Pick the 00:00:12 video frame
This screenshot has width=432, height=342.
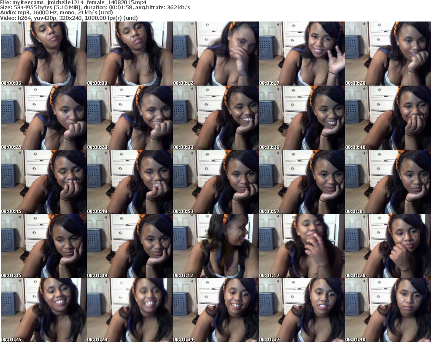pyautogui.click(x=216, y=54)
